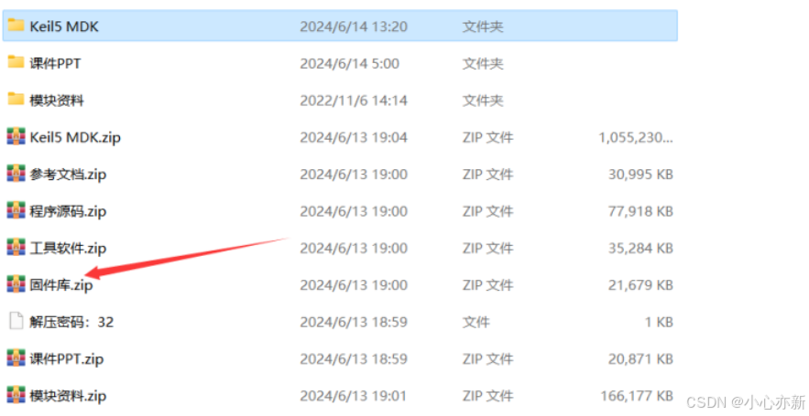Click the size value 77,918 KB
The height and width of the screenshot is (416, 809).
pyautogui.click(x=640, y=211)
